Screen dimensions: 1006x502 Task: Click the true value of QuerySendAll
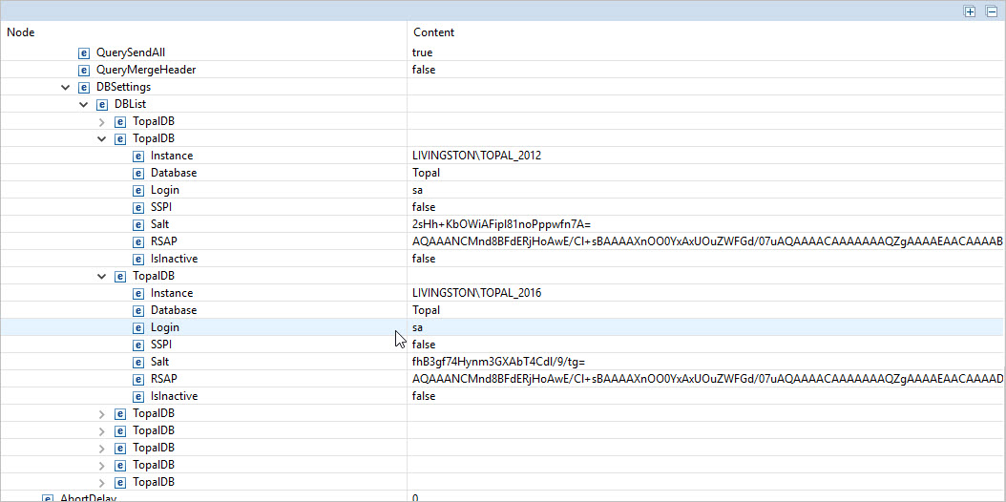[422, 52]
